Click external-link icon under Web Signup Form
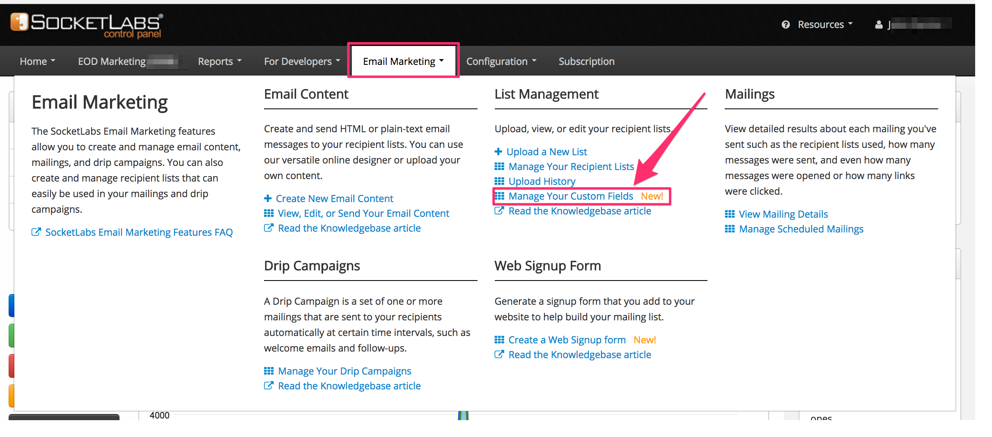992x437 pixels. tap(499, 354)
